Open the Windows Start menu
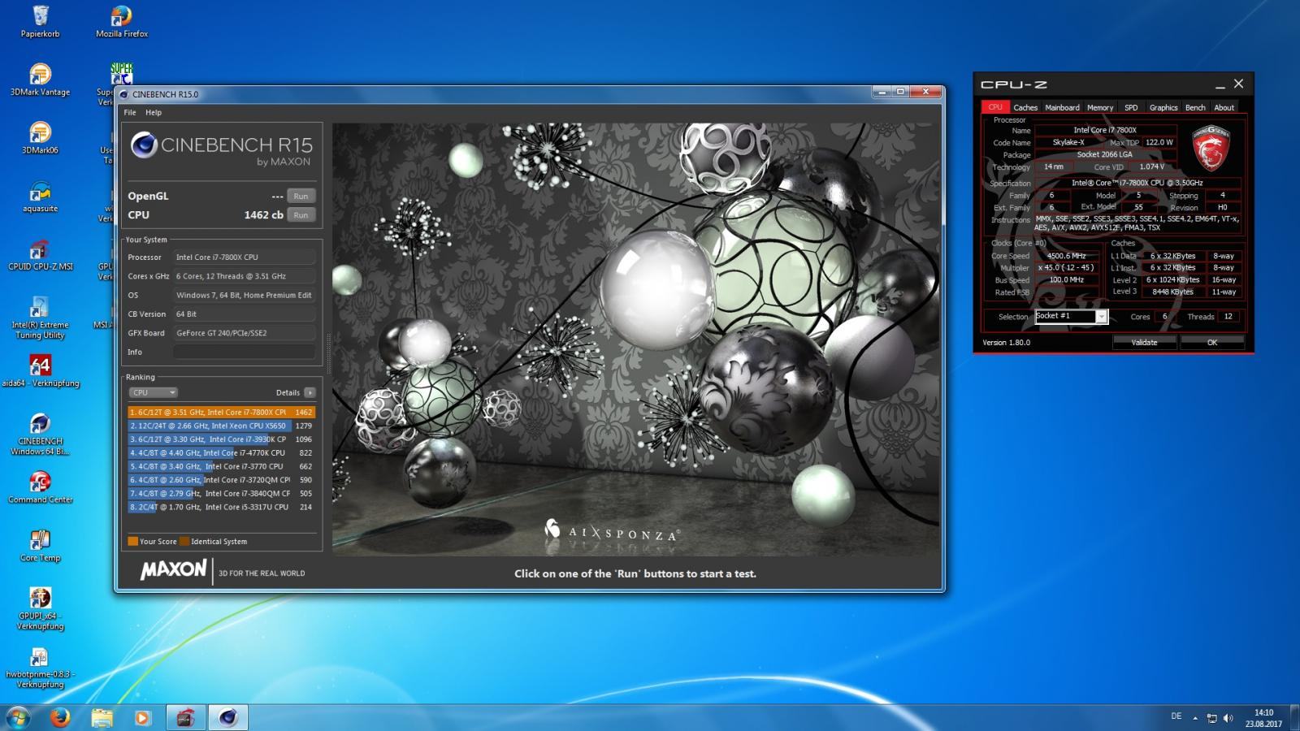Viewport: 1300px width, 731px height. [x=18, y=718]
